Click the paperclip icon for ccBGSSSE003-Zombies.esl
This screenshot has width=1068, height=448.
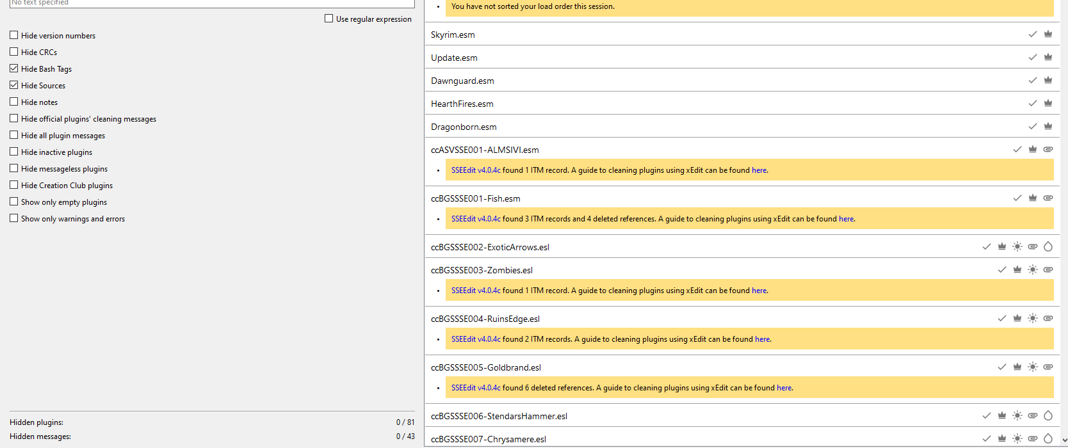coord(1048,270)
